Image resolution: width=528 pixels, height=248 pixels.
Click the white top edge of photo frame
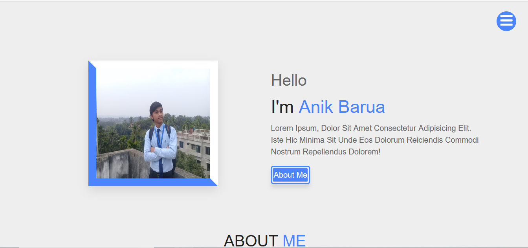click(x=153, y=64)
